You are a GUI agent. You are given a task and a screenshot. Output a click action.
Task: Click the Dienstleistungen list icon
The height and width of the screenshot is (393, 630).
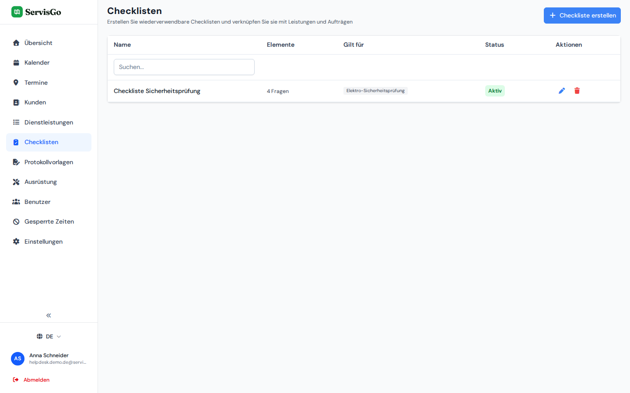coord(16,122)
